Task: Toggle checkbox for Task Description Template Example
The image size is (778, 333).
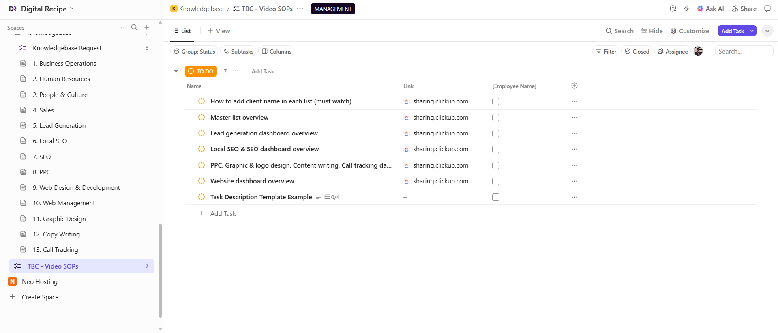Action: (x=495, y=197)
